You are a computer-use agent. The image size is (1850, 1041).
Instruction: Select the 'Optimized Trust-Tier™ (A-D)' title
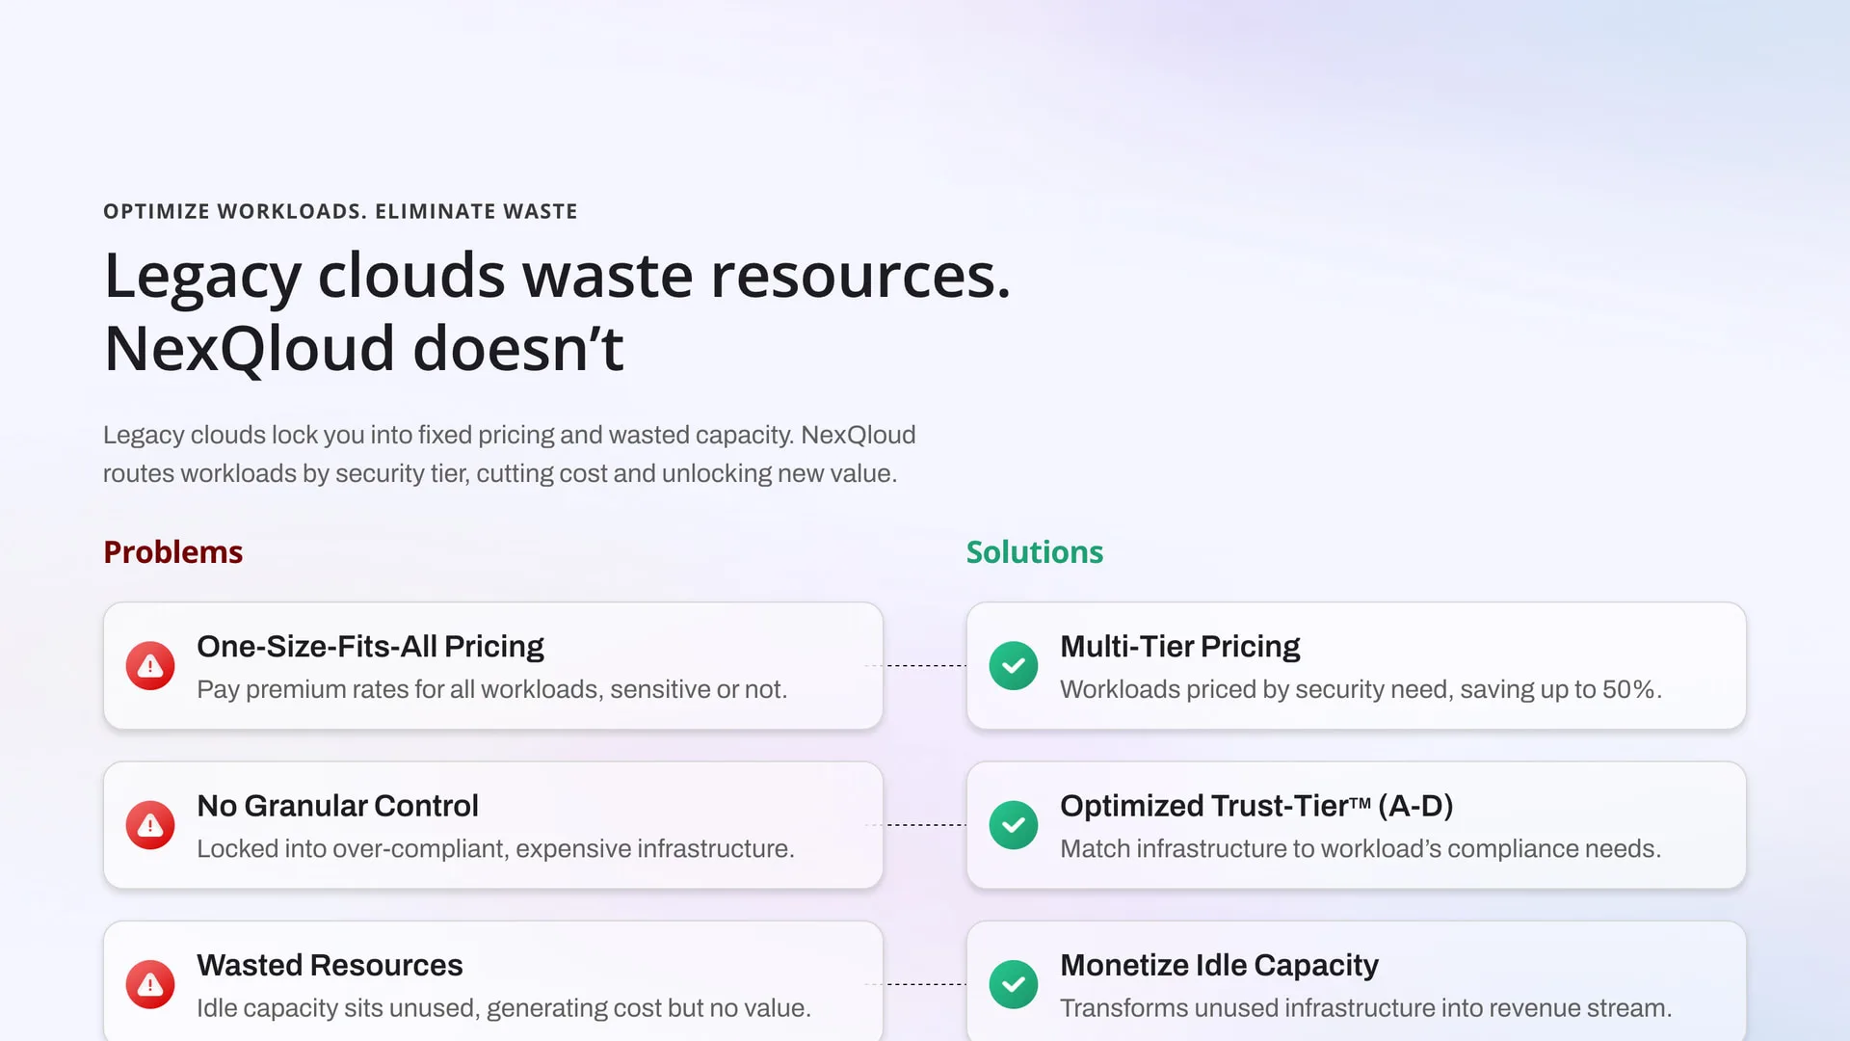(x=1256, y=806)
